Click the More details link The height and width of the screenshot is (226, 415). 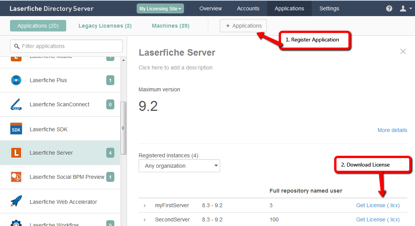click(x=392, y=130)
